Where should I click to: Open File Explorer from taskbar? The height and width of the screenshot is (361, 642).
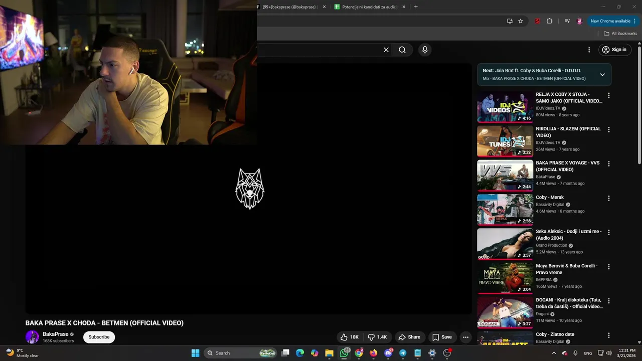tap(329, 353)
